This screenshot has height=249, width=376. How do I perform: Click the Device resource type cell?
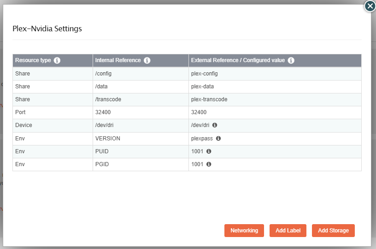pos(23,125)
